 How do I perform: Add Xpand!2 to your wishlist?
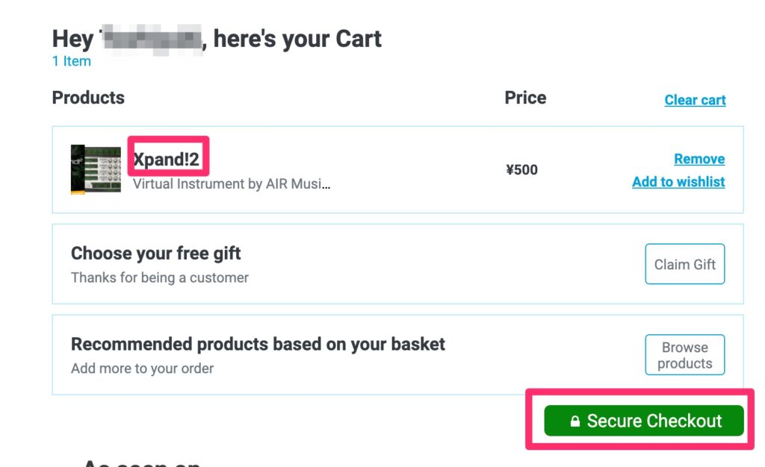pos(678,181)
